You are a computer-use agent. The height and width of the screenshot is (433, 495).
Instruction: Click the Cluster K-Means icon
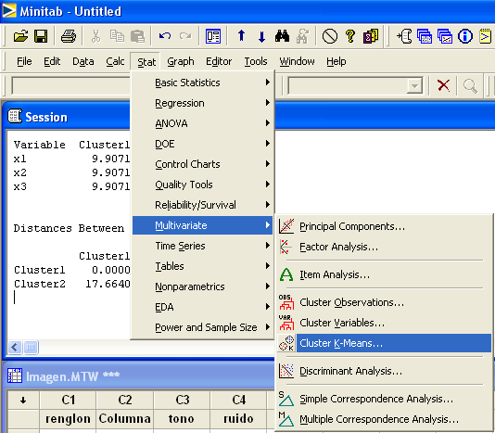click(x=286, y=343)
